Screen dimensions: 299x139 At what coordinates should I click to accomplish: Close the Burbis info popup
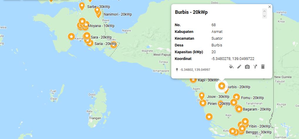point(269,7)
